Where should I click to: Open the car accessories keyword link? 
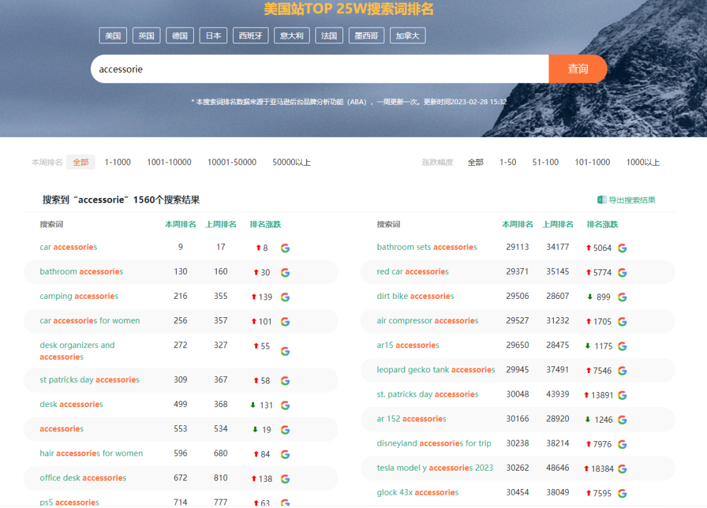tap(69, 247)
